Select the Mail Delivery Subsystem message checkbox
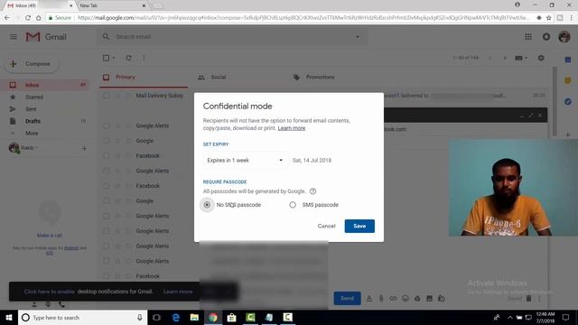The width and height of the screenshot is (578, 325). [x=107, y=96]
